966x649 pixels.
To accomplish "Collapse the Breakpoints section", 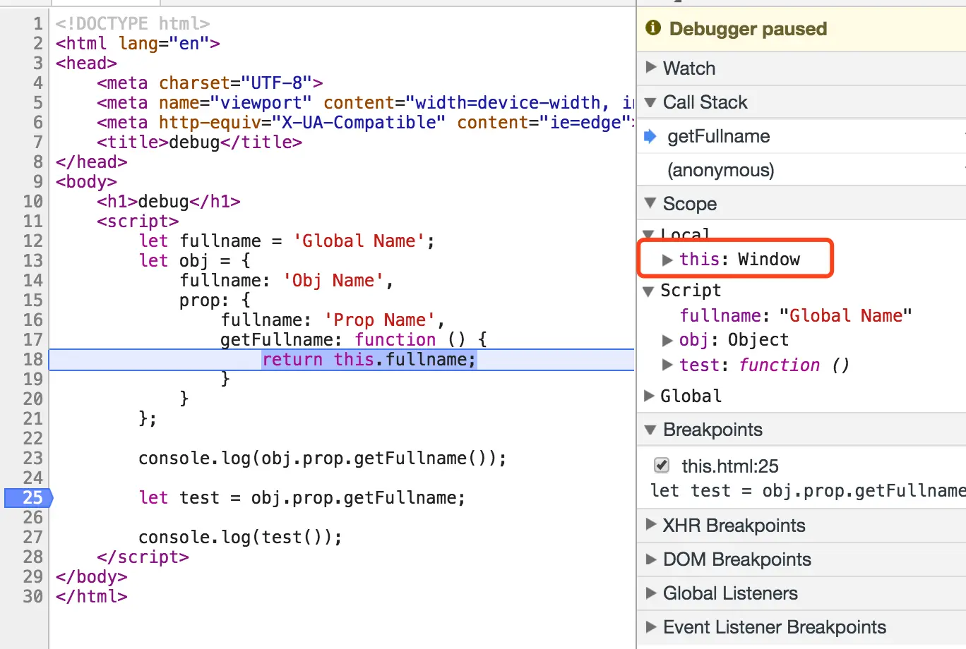I will 651,430.
